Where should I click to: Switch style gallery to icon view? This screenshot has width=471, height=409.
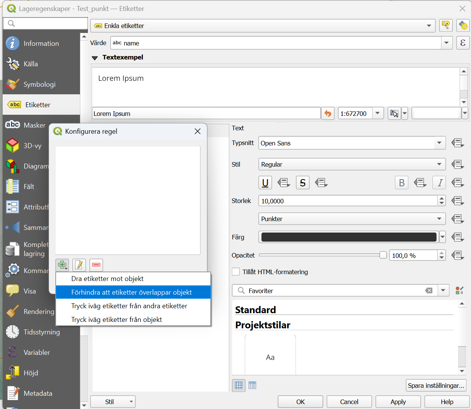click(239, 386)
